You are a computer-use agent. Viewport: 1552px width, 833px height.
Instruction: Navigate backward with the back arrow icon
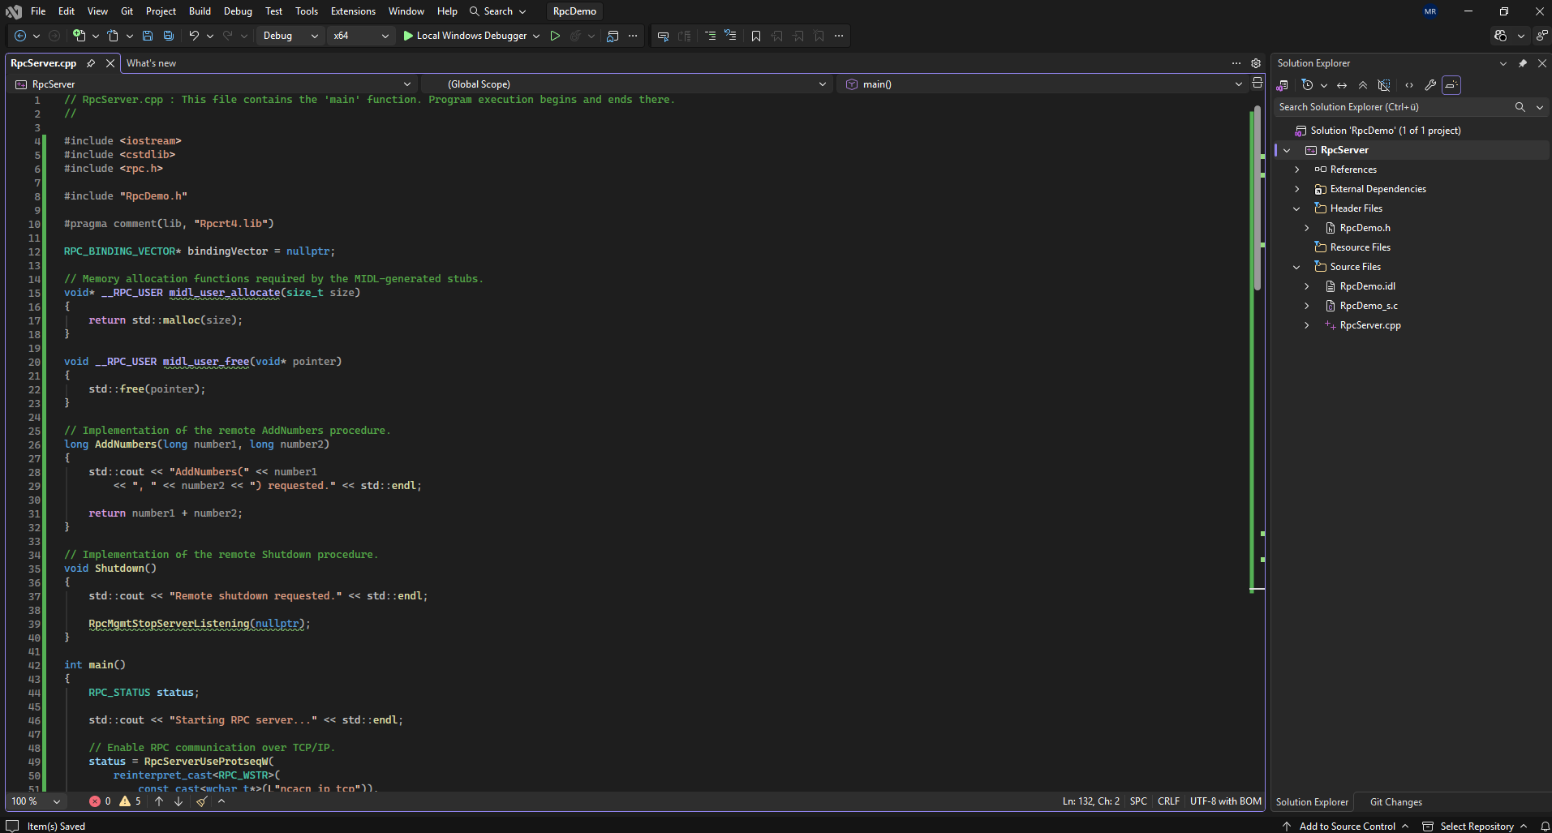click(20, 36)
